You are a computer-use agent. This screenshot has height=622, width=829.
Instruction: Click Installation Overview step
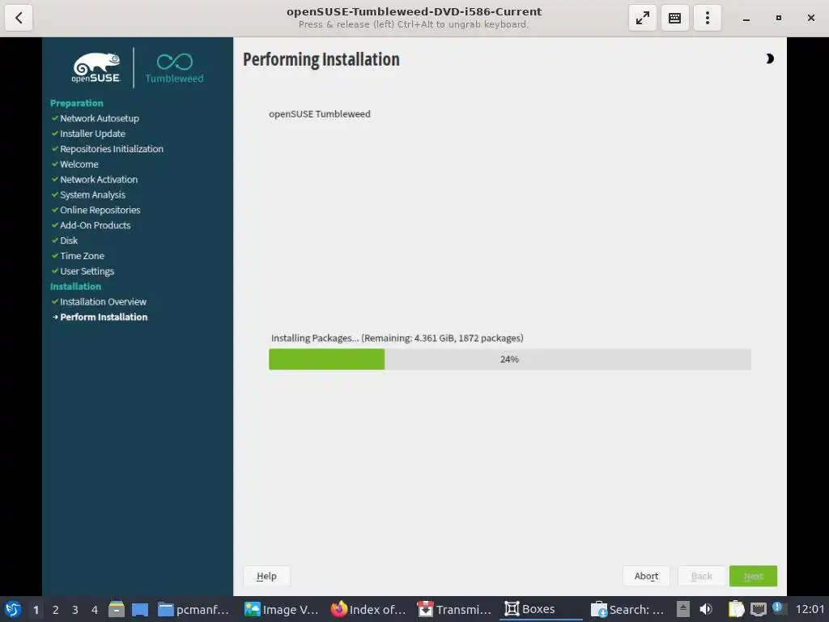point(103,302)
